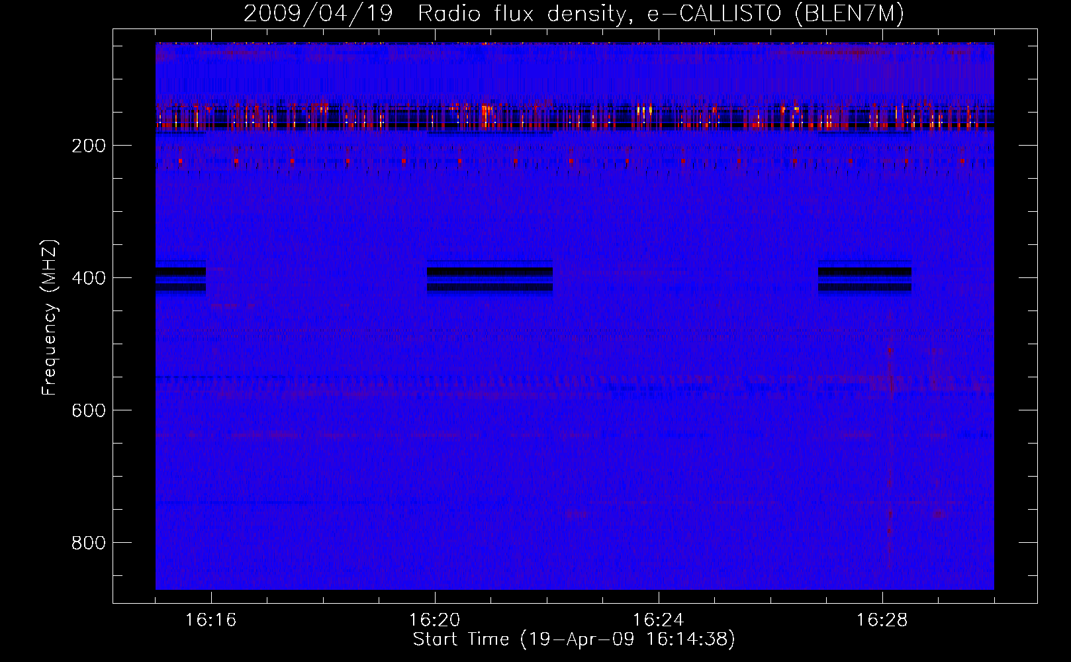Click the 16:24 time tick label

[658, 620]
